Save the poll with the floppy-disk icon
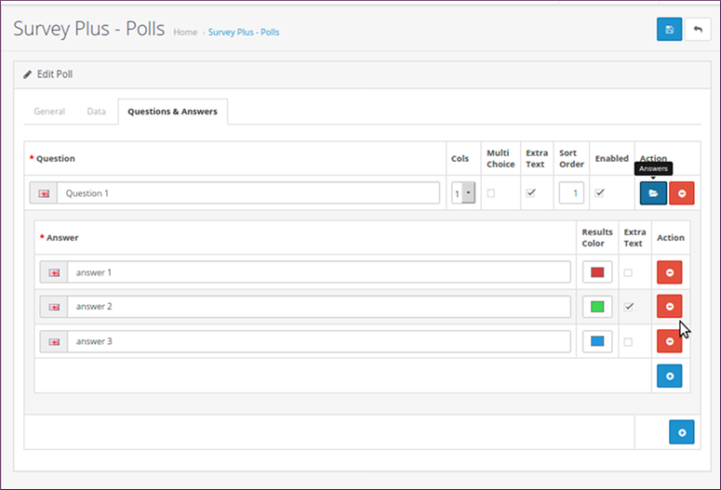This screenshot has height=490, width=721. tap(669, 30)
